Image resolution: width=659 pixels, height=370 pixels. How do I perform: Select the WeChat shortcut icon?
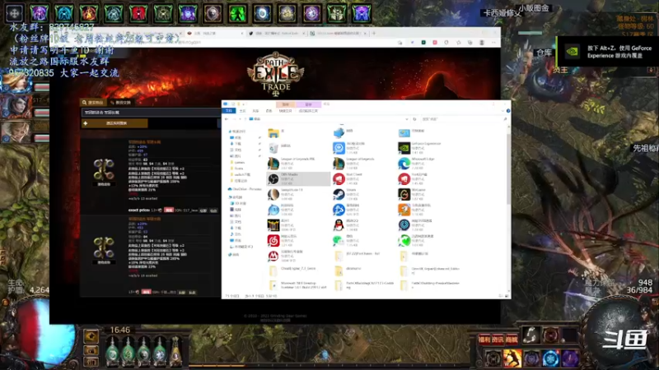pyautogui.click(x=339, y=240)
